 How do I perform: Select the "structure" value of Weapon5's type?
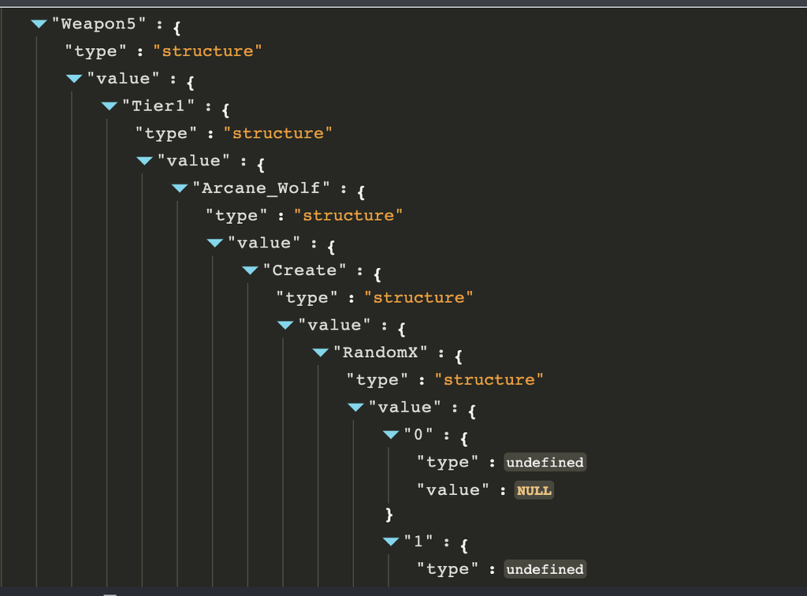pos(208,50)
